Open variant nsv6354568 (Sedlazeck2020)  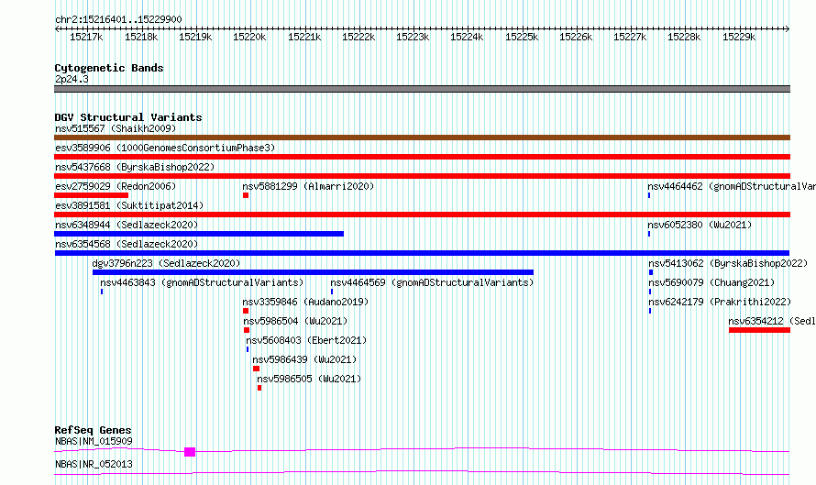pos(422,253)
